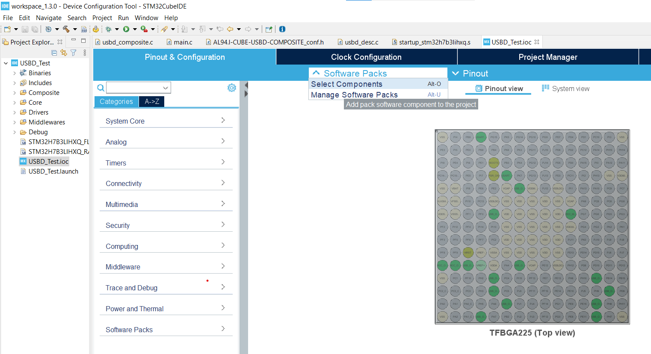Open the Navigate menu

tap(49, 18)
